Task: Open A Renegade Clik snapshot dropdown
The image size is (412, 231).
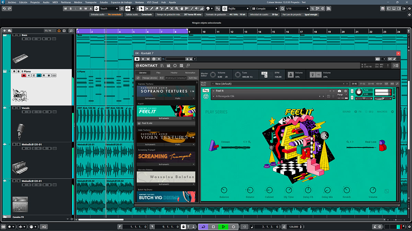Action: click(214, 97)
